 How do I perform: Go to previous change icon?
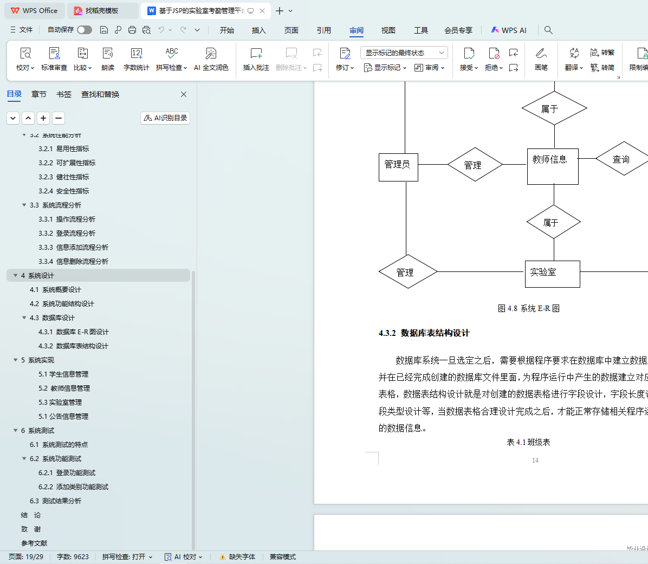point(514,53)
